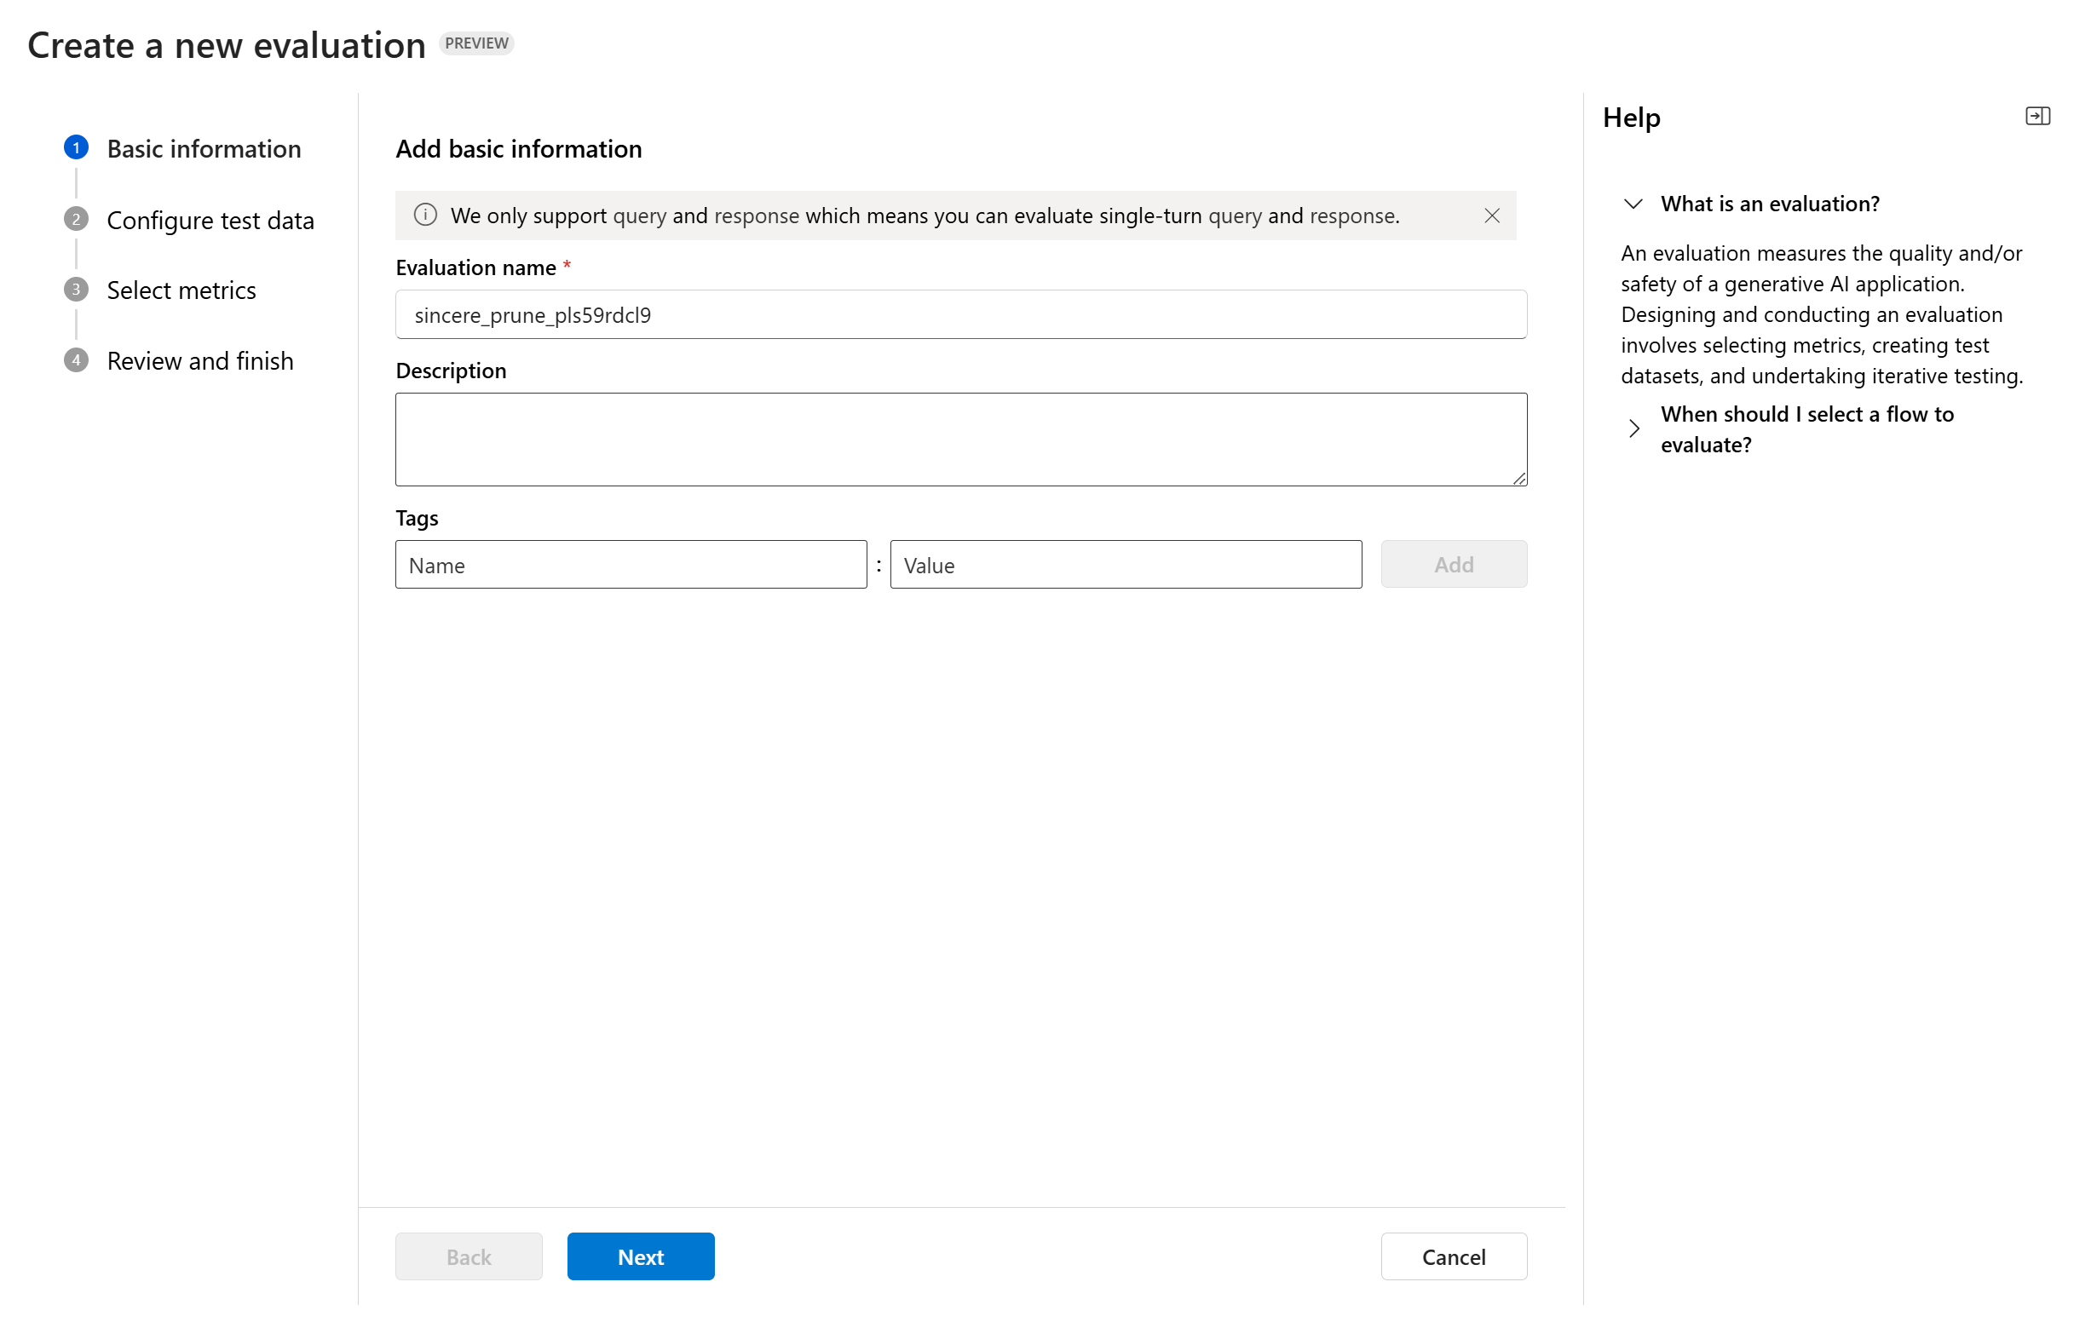2097x1322 pixels.
Task: Click step 2 circle icon
Action: click(77, 219)
